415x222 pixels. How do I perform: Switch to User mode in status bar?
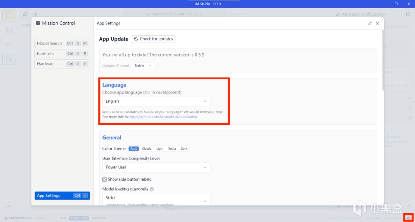[63, 218]
